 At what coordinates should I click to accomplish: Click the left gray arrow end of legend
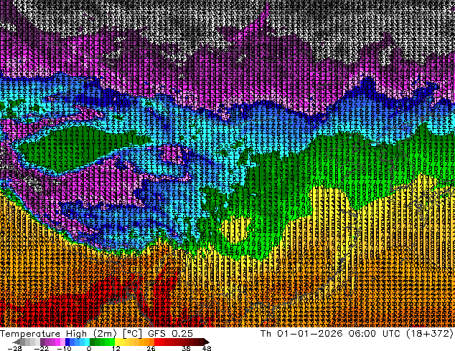pos(16,342)
